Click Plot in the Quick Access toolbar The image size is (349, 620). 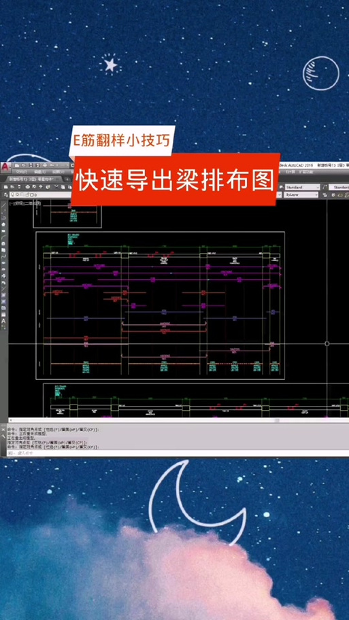[x=45, y=165]
